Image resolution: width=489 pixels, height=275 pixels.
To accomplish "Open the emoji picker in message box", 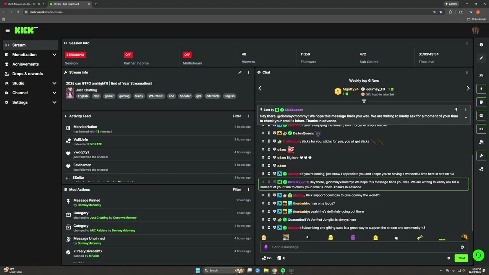I will tap(462, 247).
